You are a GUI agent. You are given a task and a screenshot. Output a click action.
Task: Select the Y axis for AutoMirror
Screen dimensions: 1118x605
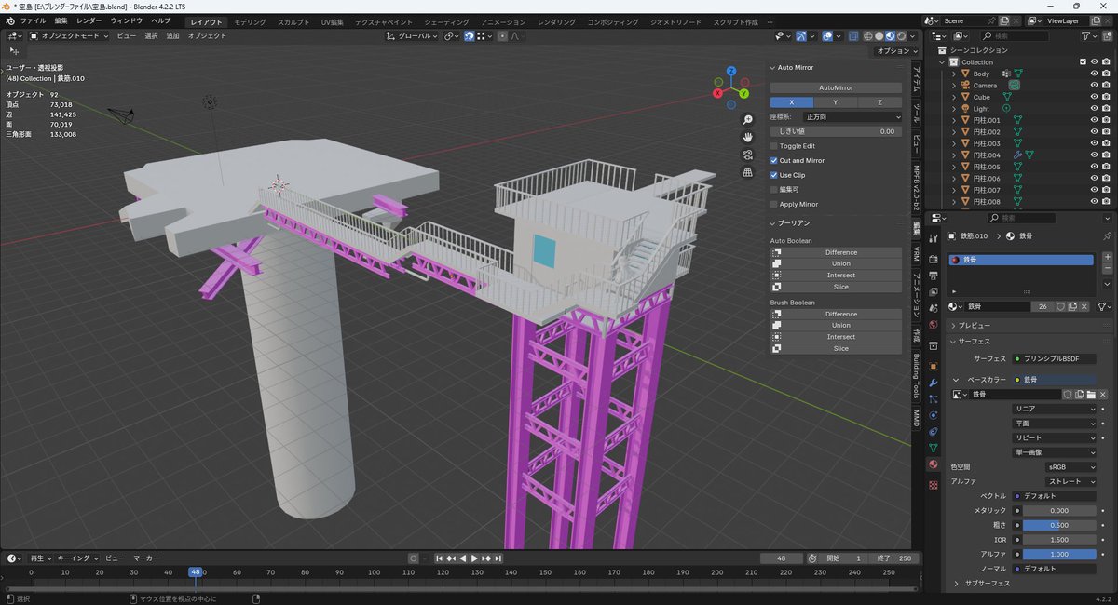point(836,102)
